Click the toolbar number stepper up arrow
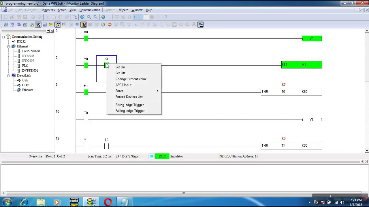Viewport: 369px width, 207px height. tap(146, 16)
